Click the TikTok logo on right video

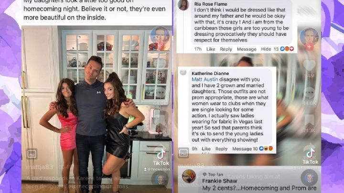coord(311,156)
